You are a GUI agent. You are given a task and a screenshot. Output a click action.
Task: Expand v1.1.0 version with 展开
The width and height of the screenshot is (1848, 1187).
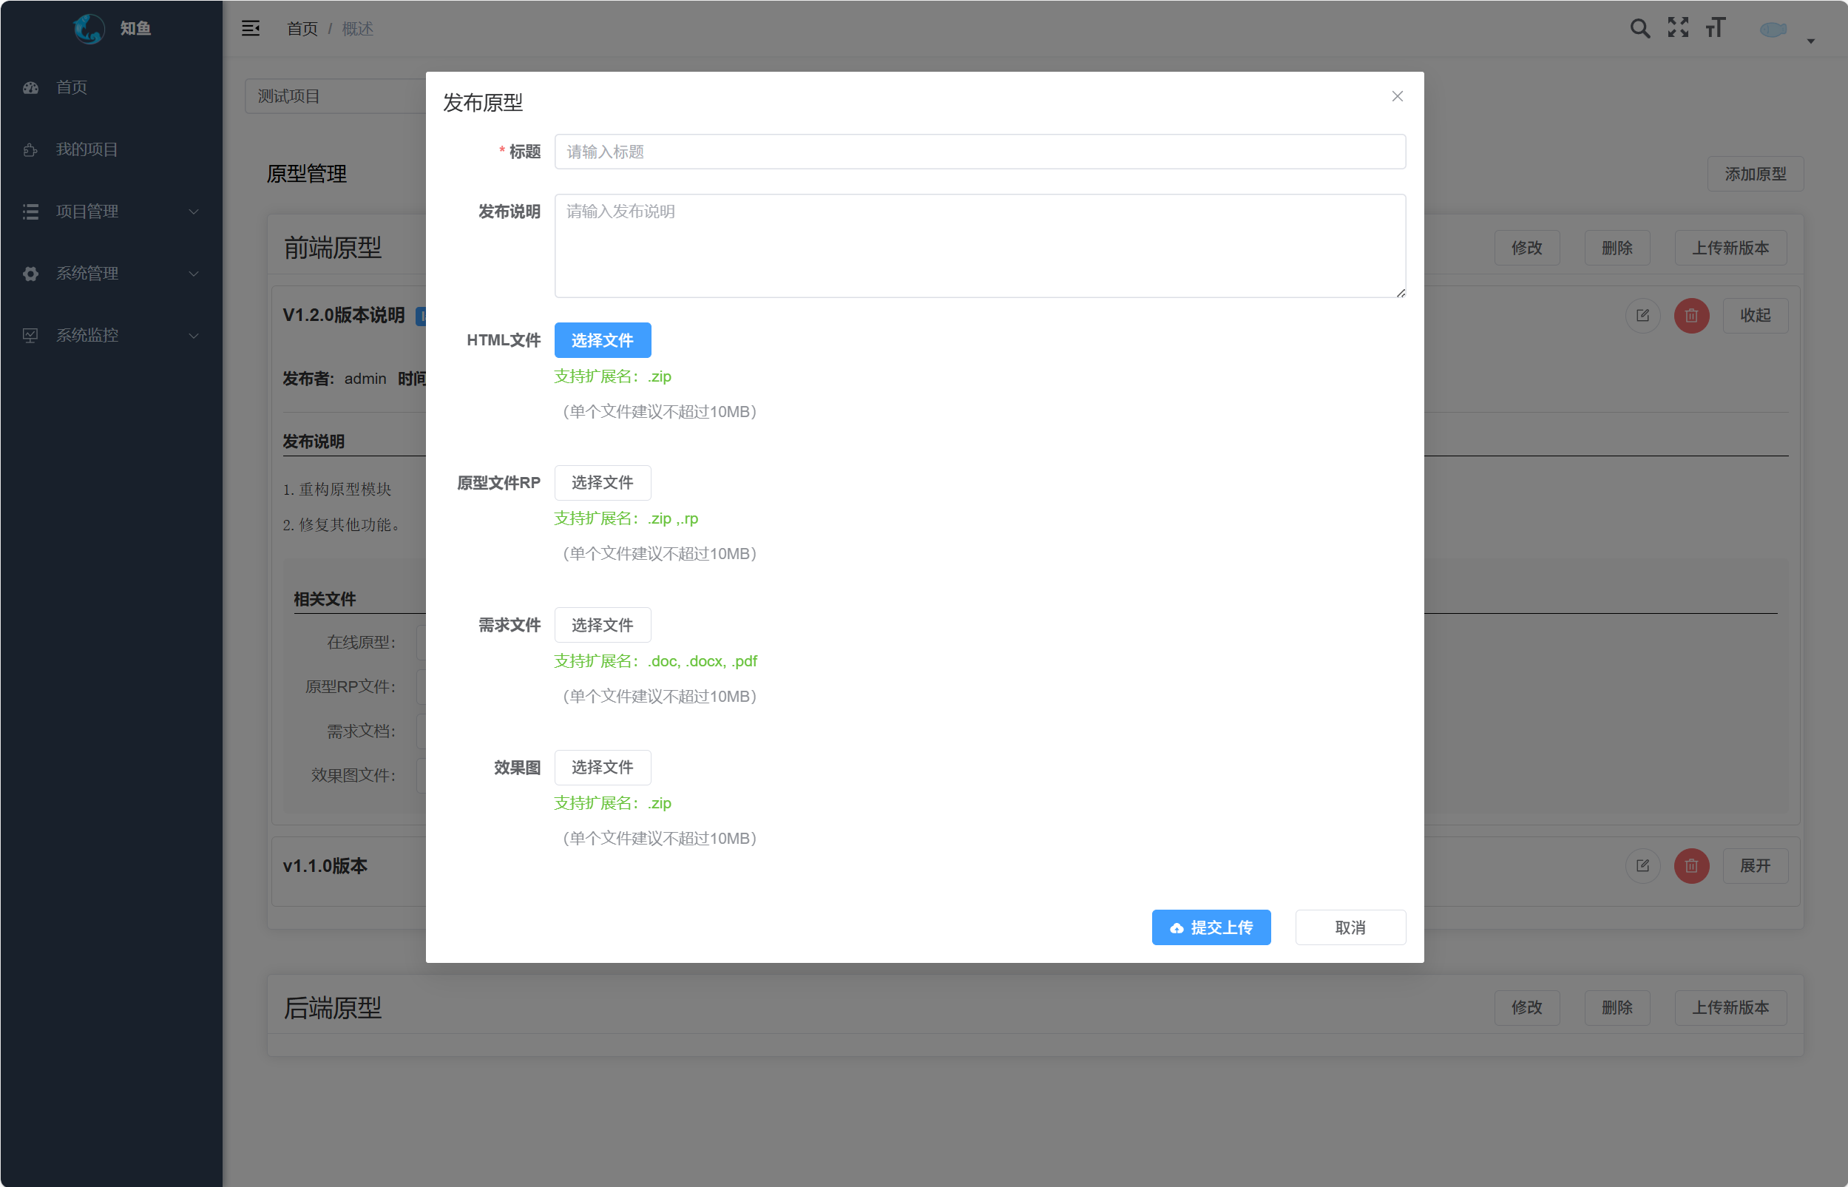coord(1755,865)
